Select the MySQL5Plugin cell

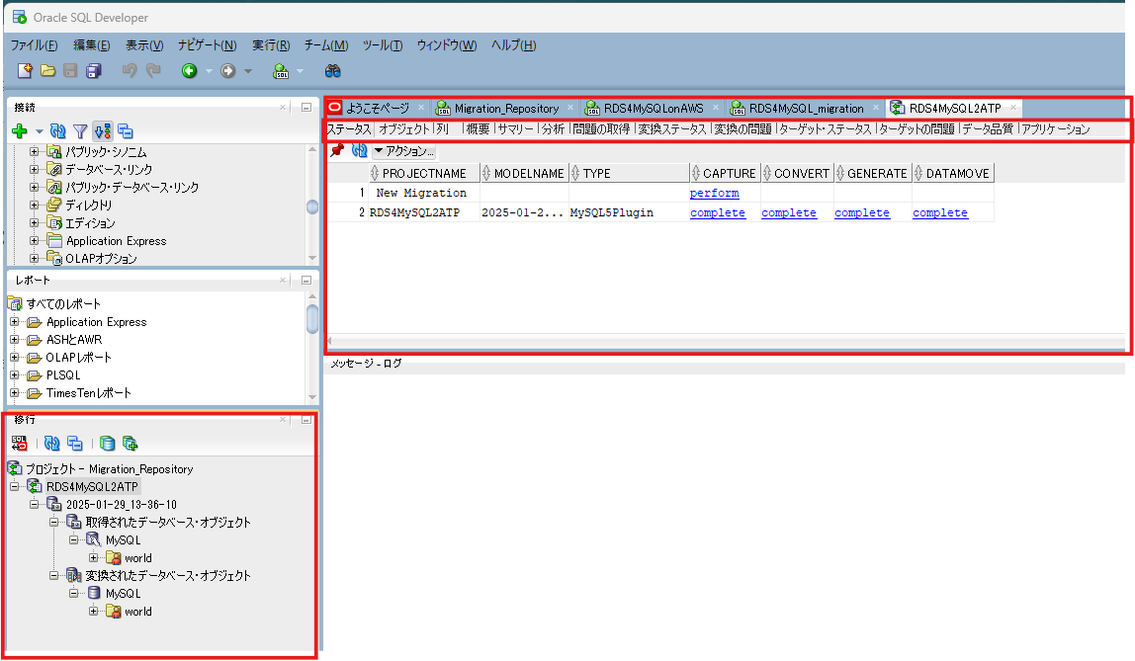pos(628,212)
